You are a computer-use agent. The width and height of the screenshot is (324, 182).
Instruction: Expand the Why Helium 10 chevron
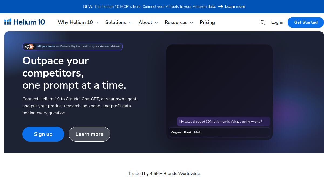click(x=97, y=23)
